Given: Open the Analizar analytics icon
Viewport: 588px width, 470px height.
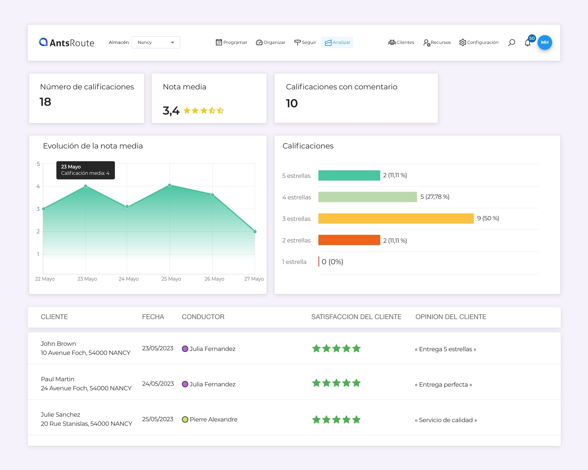Looking at the screenshot, I should coord(328,42).
